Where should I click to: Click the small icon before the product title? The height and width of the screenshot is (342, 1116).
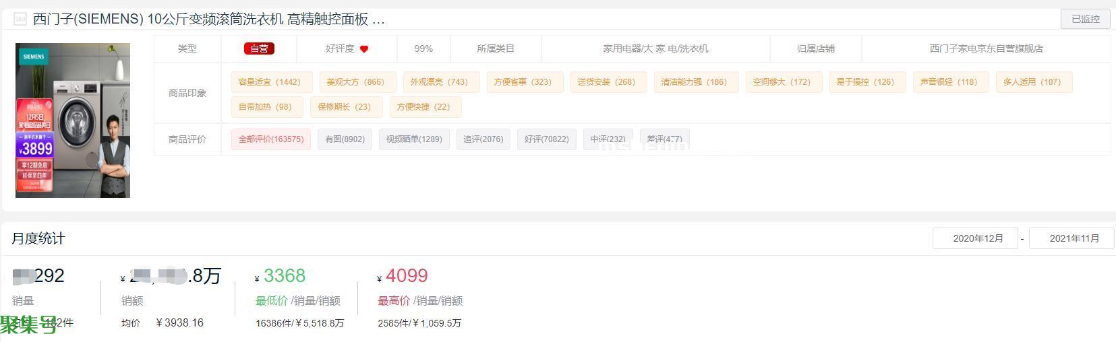click(x=20, y=19)
